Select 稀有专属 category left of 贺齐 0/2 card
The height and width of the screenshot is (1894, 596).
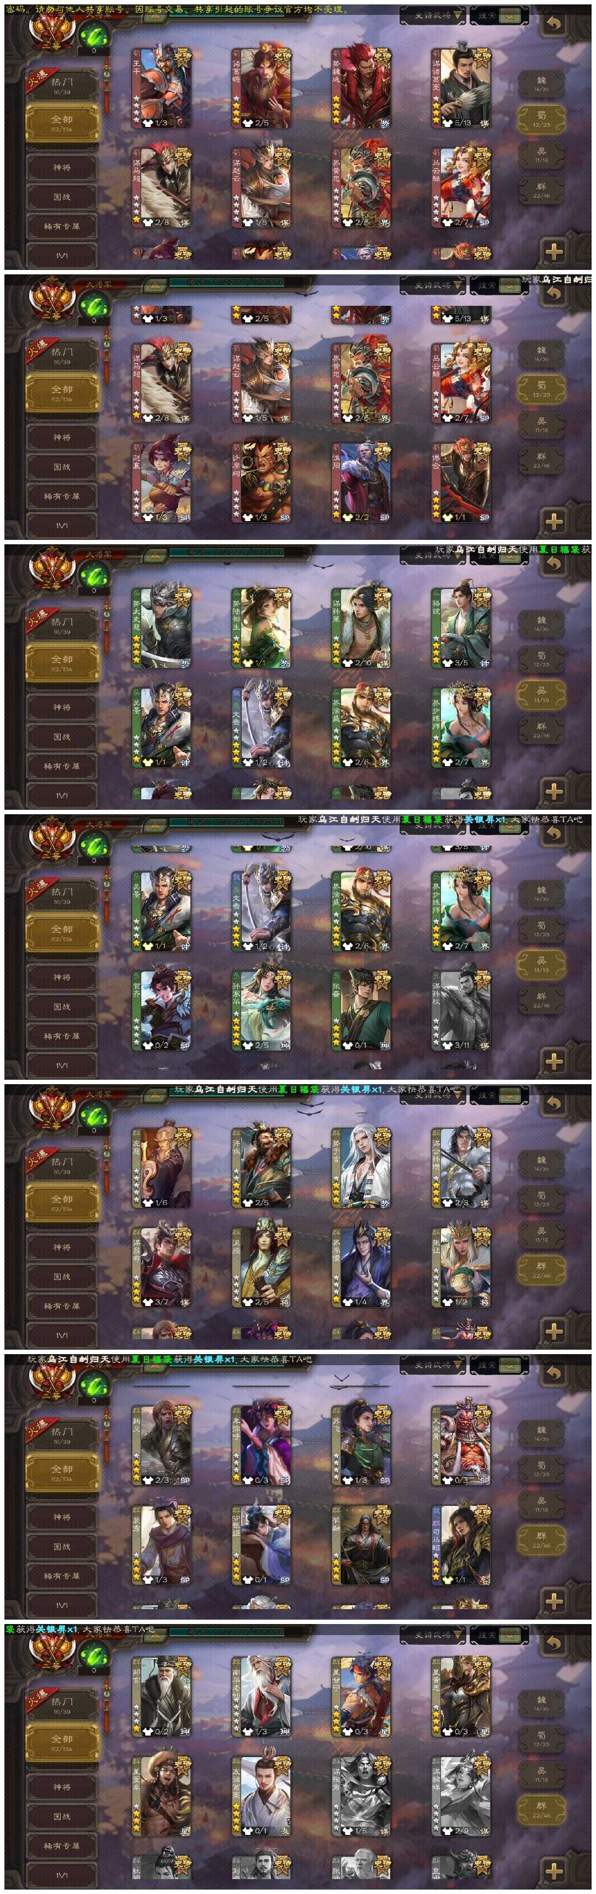(62, 1036)
